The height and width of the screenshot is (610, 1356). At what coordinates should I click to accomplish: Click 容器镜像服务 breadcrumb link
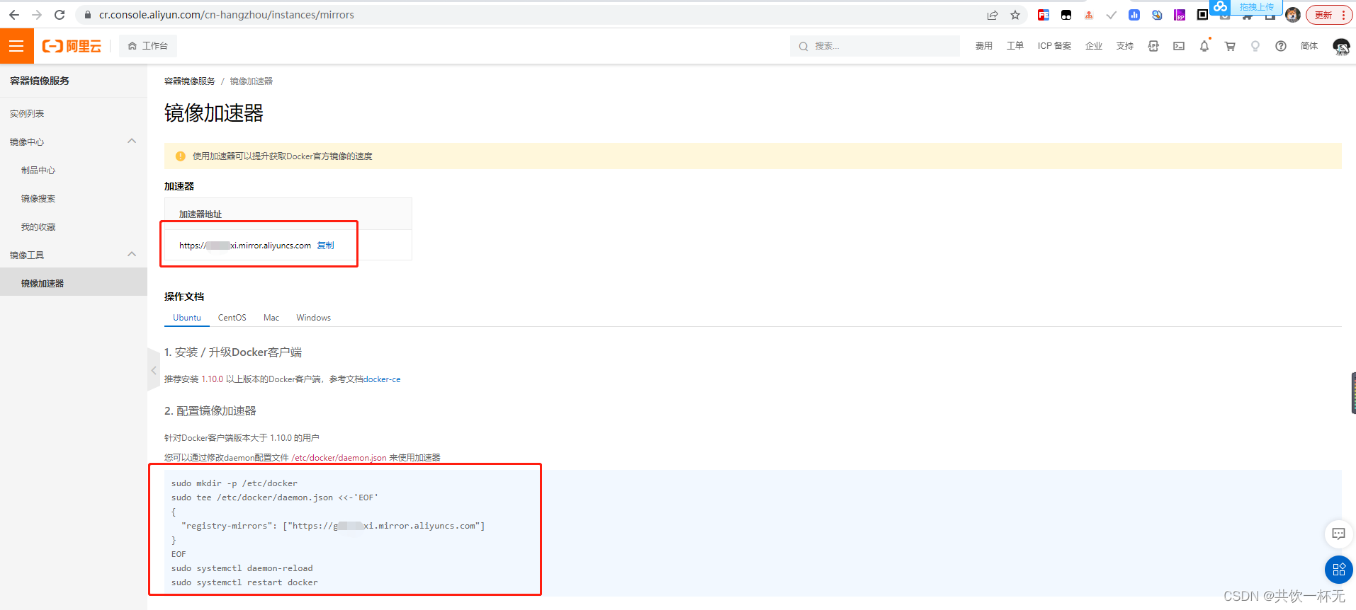tap(190, 81)
